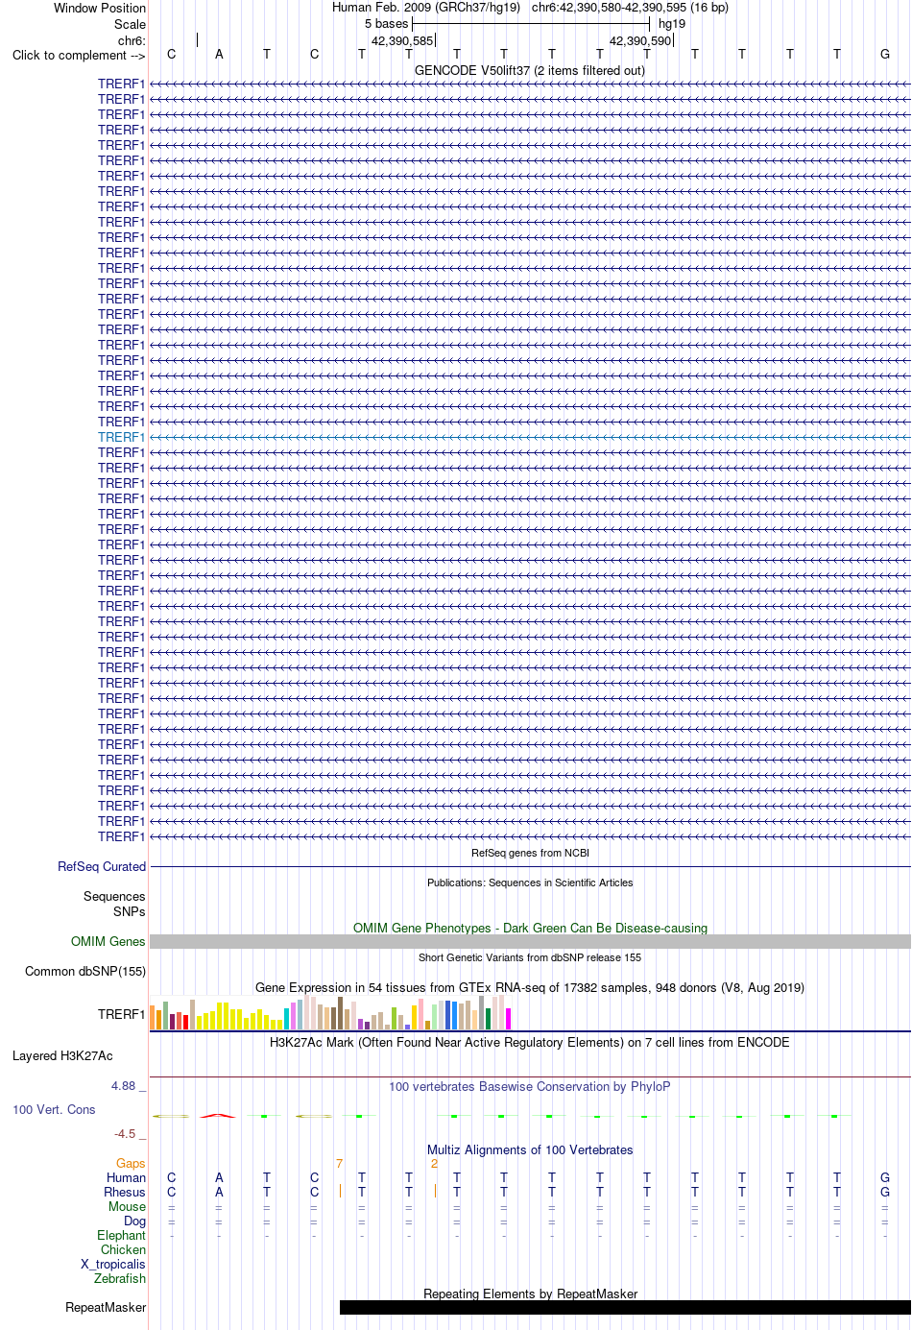Click the 'Click to complement -->' label
The width and height of the screenshot is (912, 1330).
79,55
